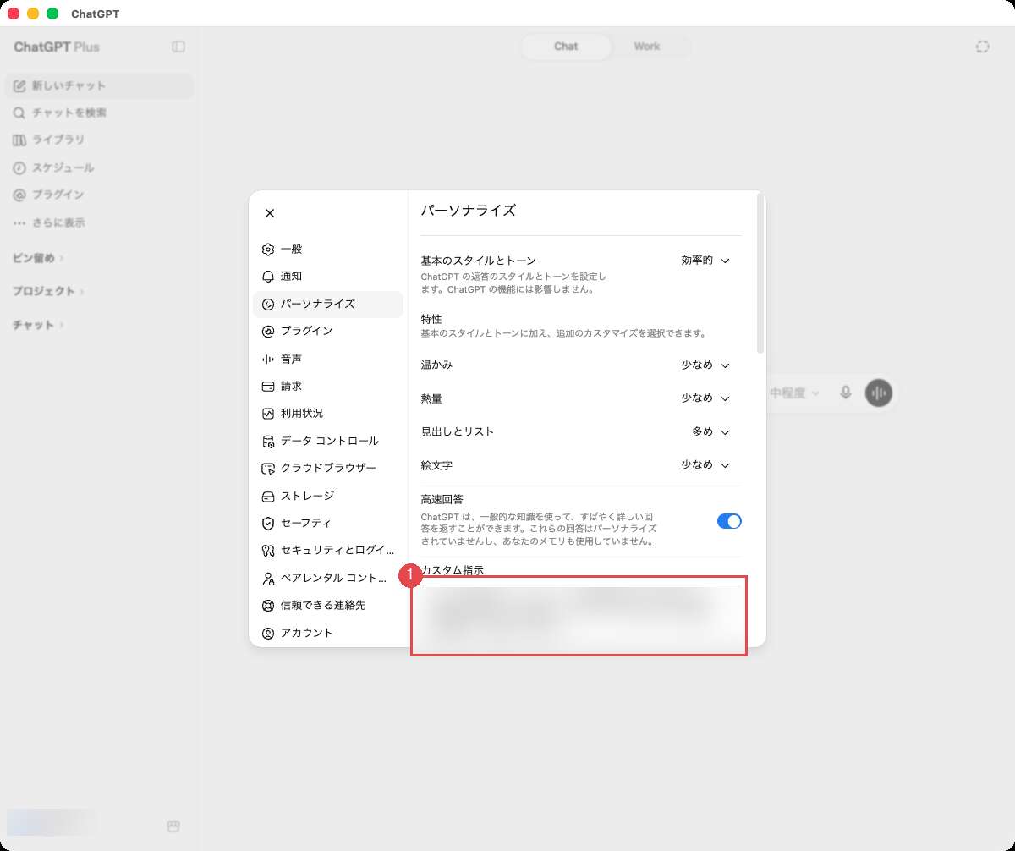Click the settings dialog scrollbar
1015x851 pixels.
(x=760, y=275)
